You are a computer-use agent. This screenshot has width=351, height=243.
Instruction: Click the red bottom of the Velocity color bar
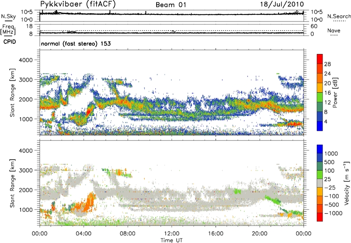[320, 217]
